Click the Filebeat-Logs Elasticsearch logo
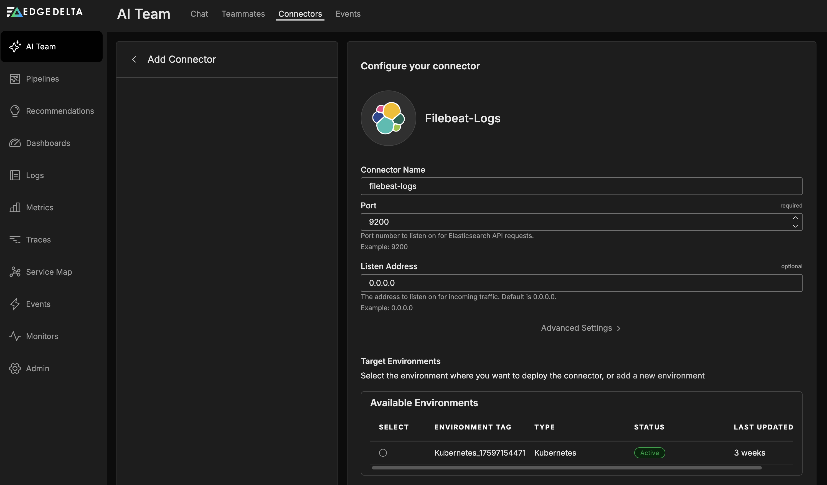Viewport: 827px width, 485px height. 388,118
